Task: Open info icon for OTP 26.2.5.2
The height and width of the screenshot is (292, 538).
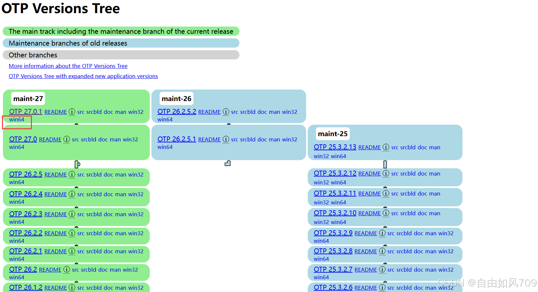Action: pos(226,112)
